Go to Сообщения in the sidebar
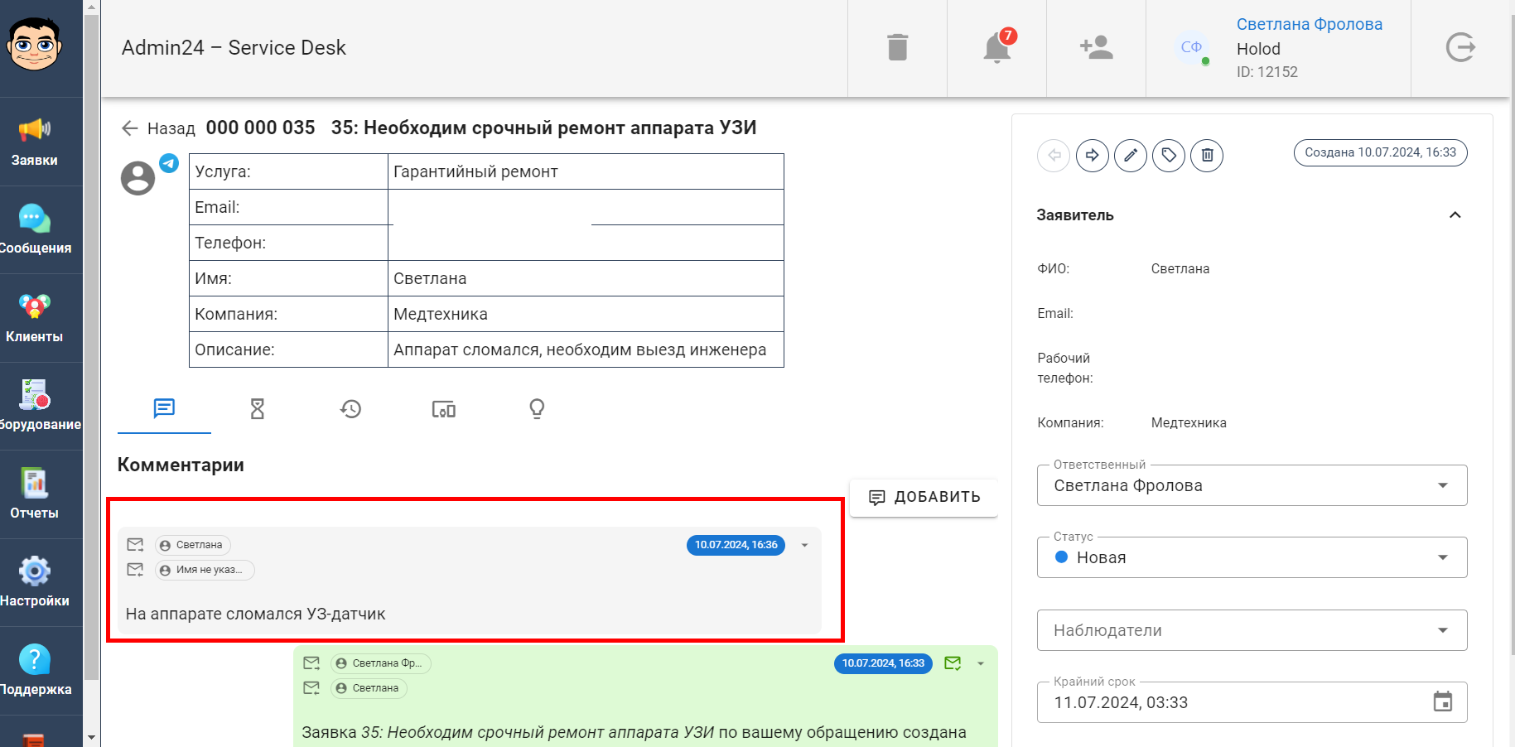The image size is (1515, 747). pyautogui.click(x=35, y=229)
